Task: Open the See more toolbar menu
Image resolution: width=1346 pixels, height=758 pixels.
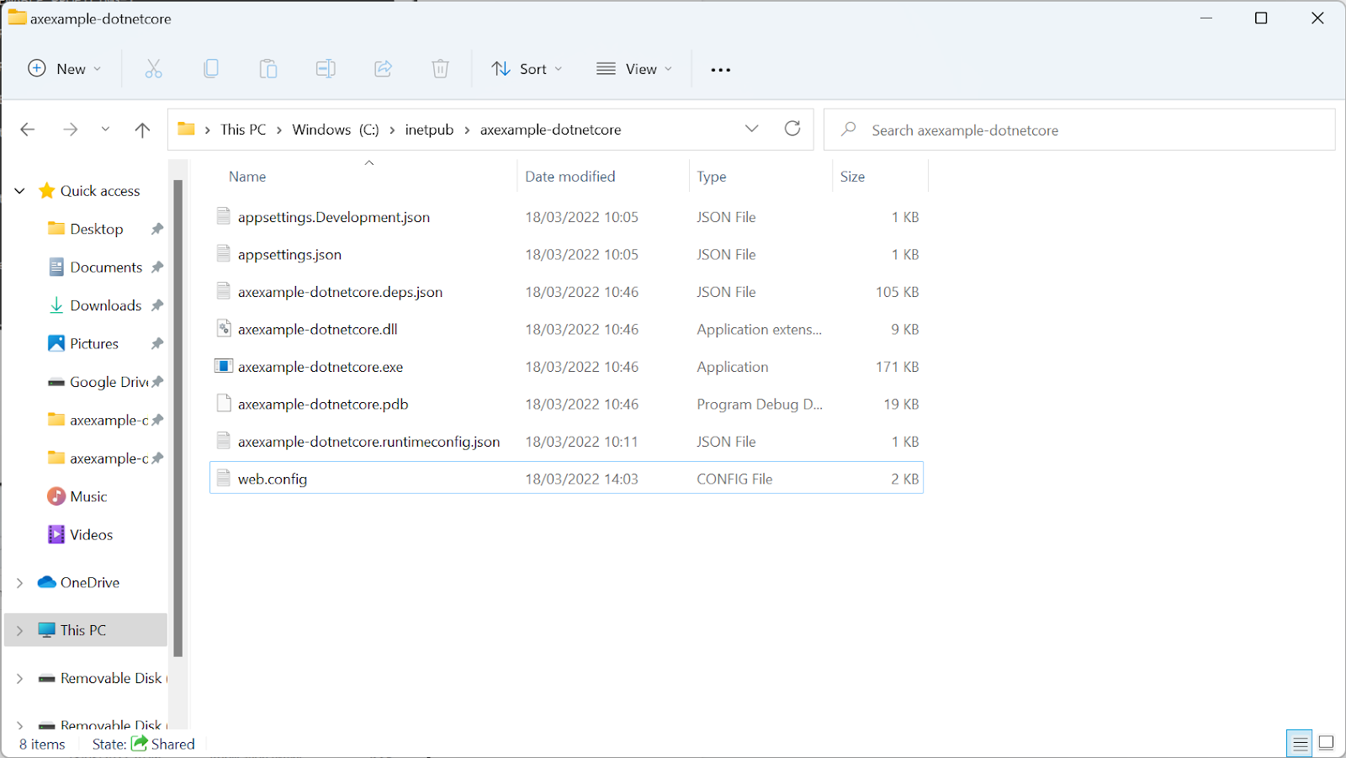Action: pos(720,69)
